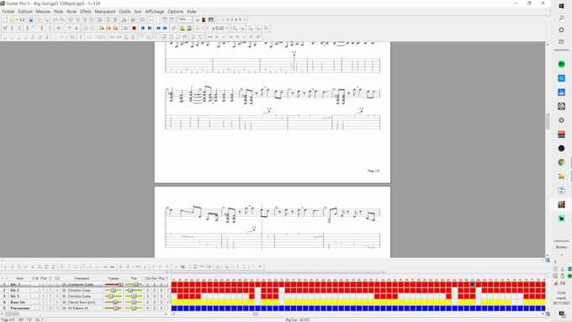Open the Affichage menu
572x322 pixels.
tap(155, 12)
